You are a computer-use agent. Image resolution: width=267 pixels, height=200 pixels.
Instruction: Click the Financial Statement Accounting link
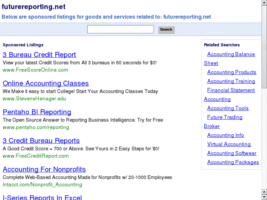(231, 90)
